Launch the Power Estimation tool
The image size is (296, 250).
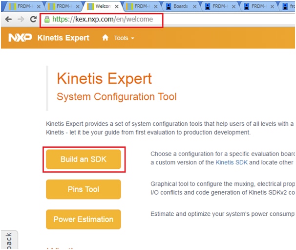tap(84, 219)
